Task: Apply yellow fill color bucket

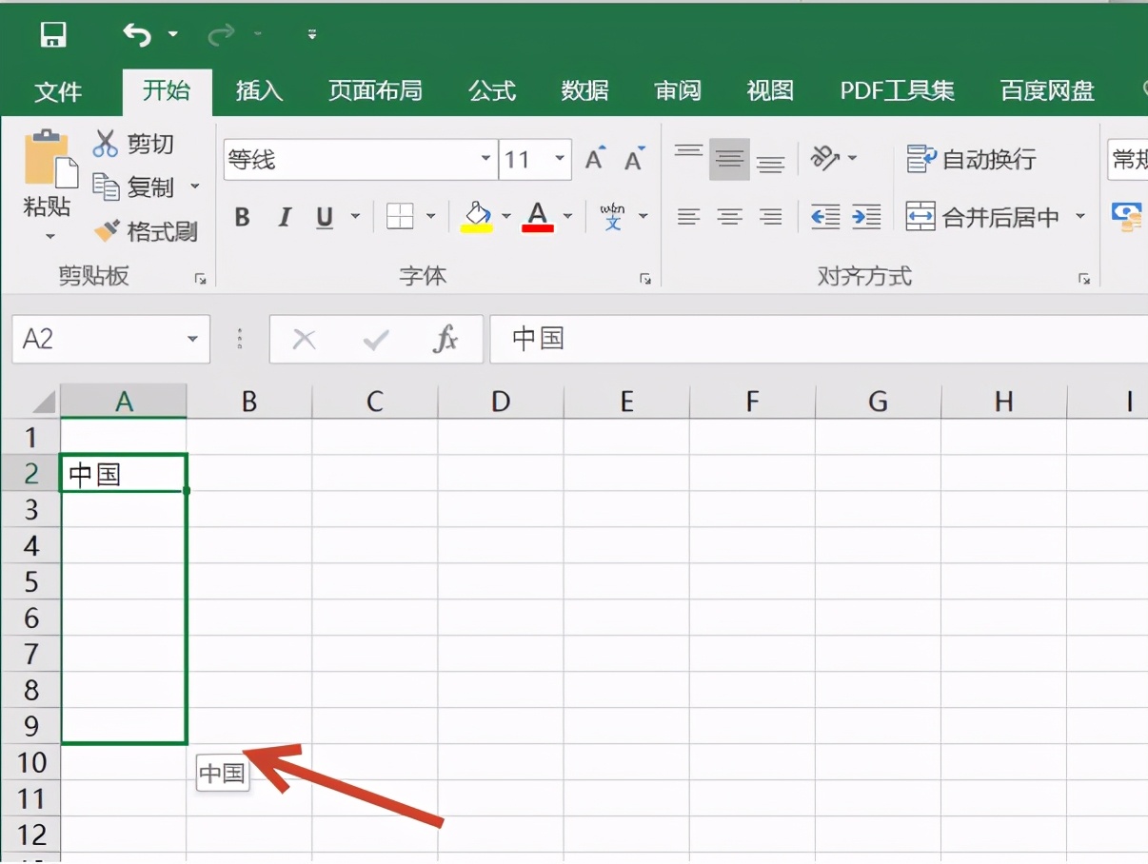Action: (x=477, y=217)
